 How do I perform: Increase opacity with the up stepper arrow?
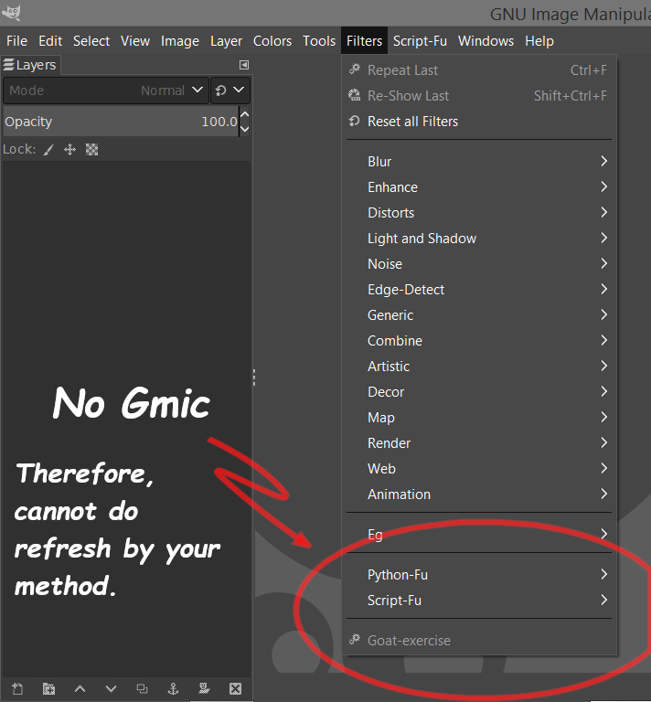pyautogui.click(x=244, y=114)
